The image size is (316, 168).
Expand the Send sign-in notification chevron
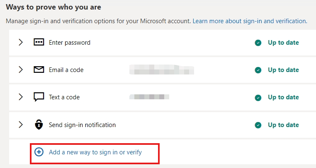coord(21,125)
